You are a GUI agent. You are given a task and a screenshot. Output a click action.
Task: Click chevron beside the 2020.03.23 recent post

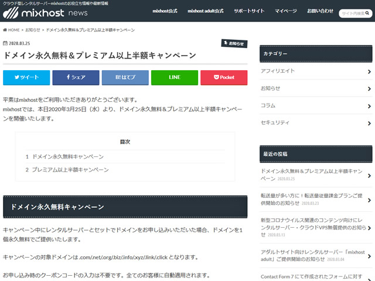tap(369, 200)
